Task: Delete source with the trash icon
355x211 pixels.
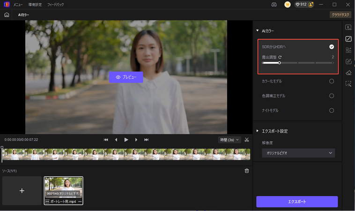Action: click(247, 171)
